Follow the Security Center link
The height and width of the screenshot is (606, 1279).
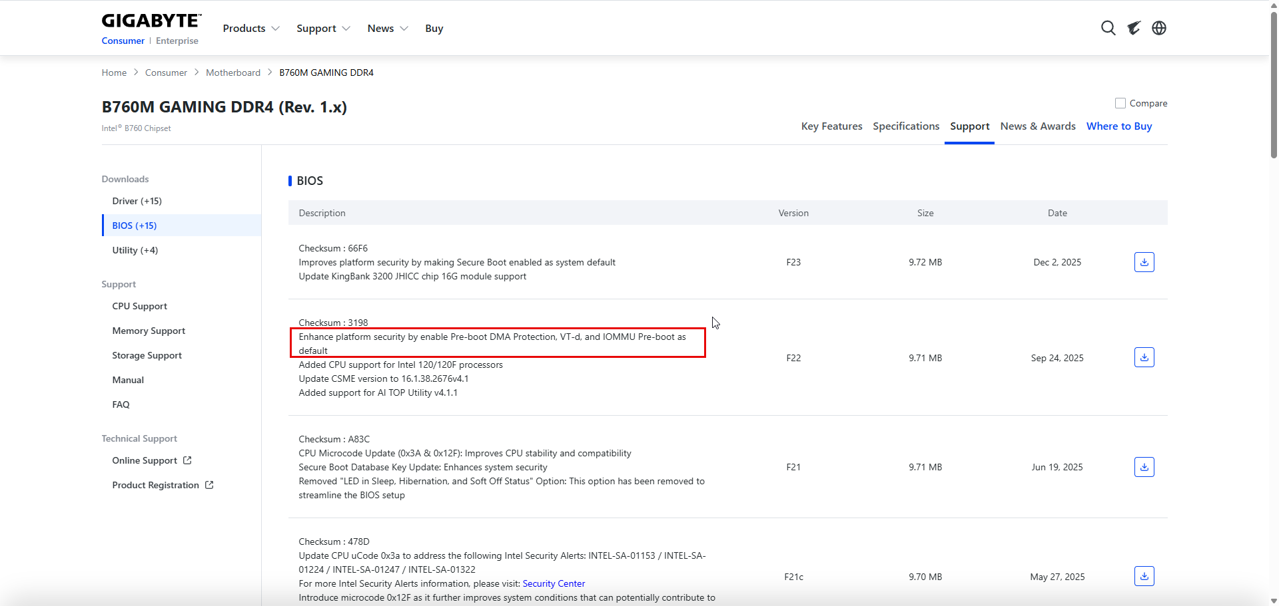pos(554,583)
